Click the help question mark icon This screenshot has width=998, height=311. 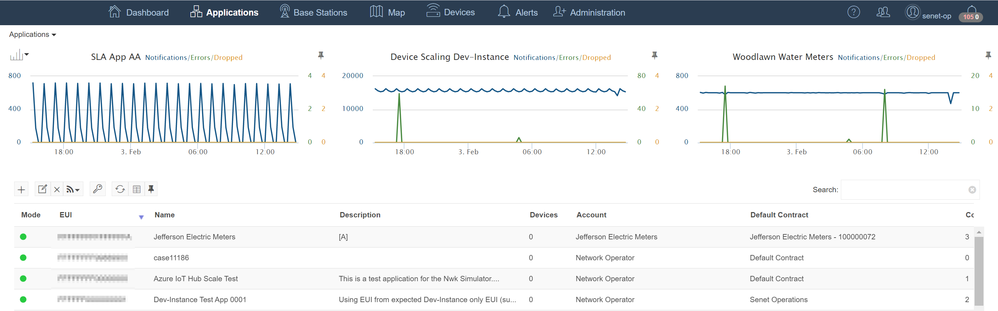[x=854, y=12]
